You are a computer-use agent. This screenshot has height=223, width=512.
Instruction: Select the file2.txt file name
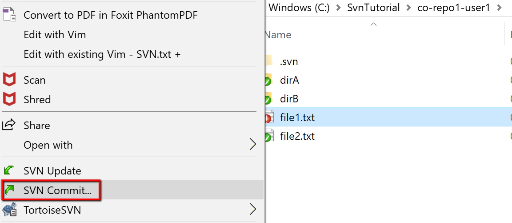pos(297,136)
